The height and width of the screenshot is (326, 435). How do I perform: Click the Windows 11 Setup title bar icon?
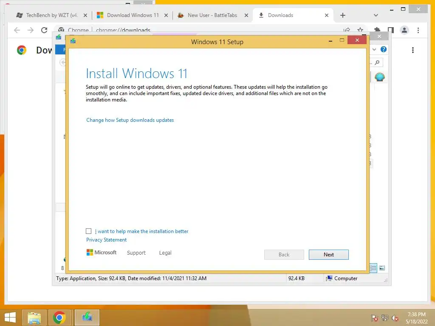(x=73, y=41)
